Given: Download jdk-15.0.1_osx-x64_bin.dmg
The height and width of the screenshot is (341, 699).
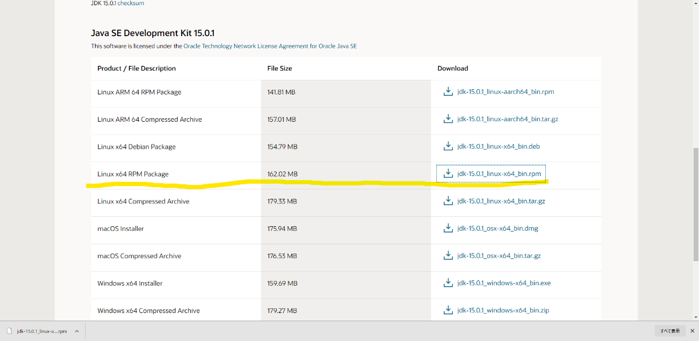Looking at the screenshot, I should coord(497,228).
